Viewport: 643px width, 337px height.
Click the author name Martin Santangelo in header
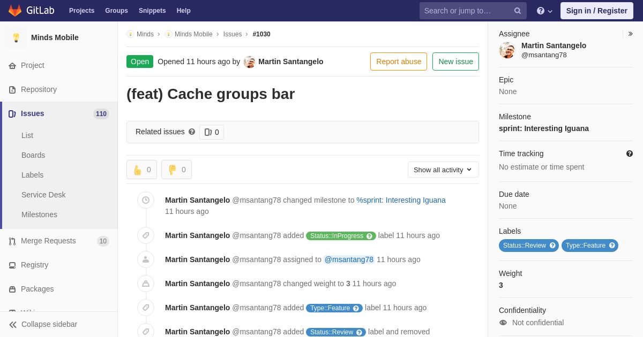tap(291, 62)
